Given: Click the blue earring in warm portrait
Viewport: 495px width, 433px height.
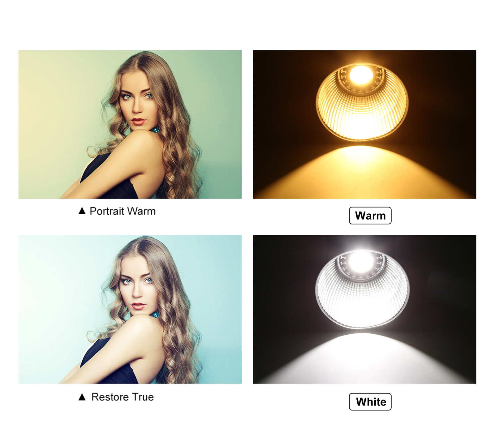Looking at the screenshot, I should coord(156,130).
